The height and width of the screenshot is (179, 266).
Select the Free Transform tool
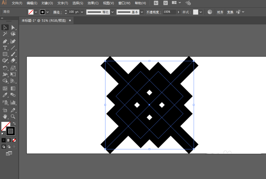13,74
